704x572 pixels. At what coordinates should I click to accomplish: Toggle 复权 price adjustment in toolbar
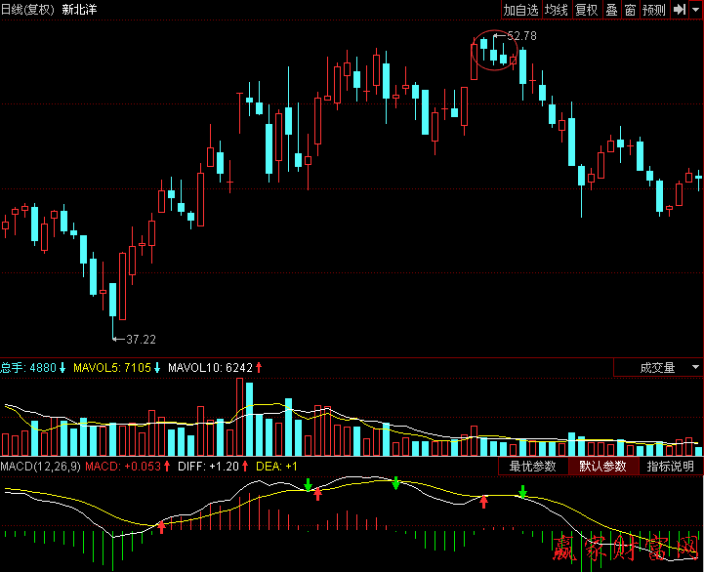tap(586, 10)
